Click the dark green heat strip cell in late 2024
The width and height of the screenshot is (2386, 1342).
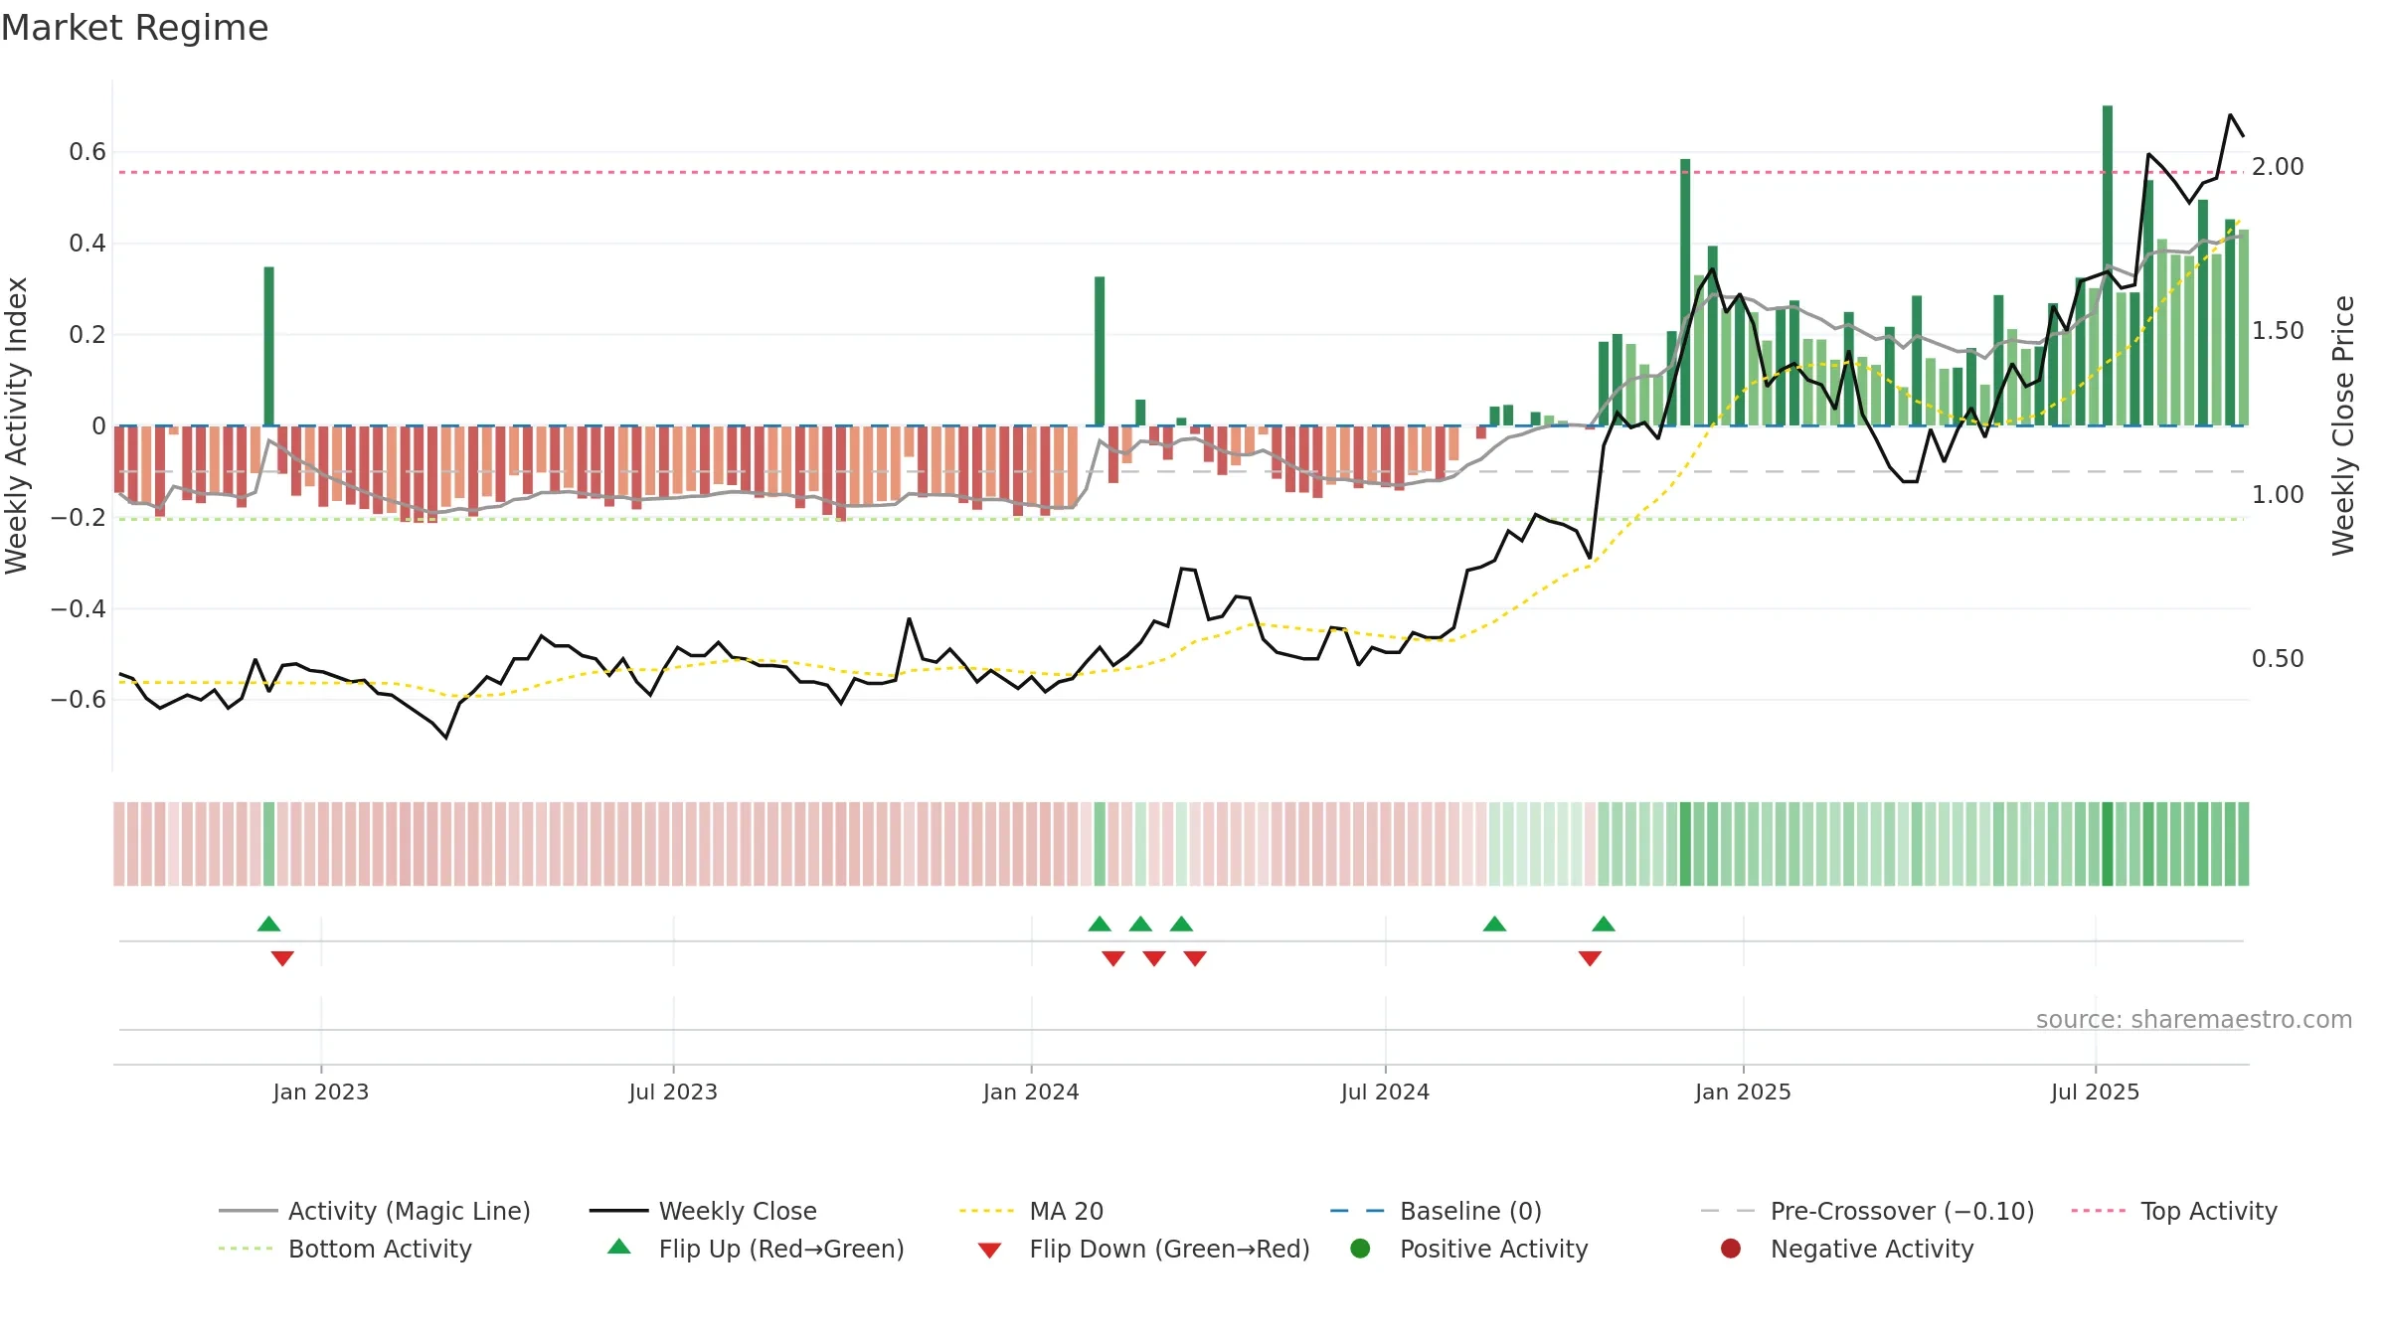coord(1685,844)
